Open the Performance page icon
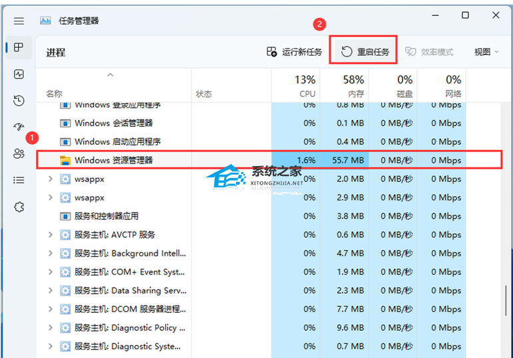This screenshot has height=358, width=513. (x=19, y=74)
